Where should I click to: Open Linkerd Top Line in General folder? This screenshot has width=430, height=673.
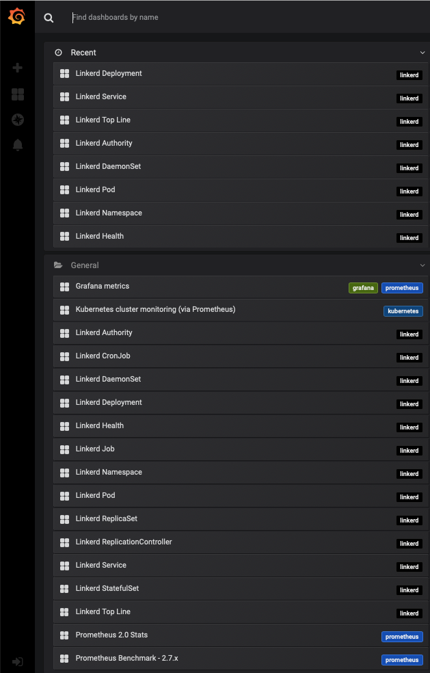[x=241, y=611]
